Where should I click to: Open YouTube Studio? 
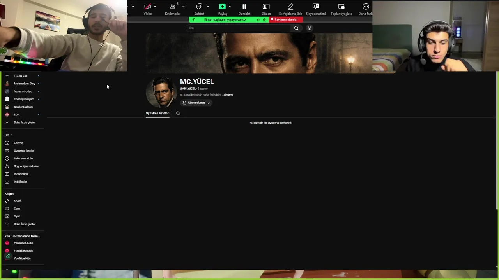point(22,243)
